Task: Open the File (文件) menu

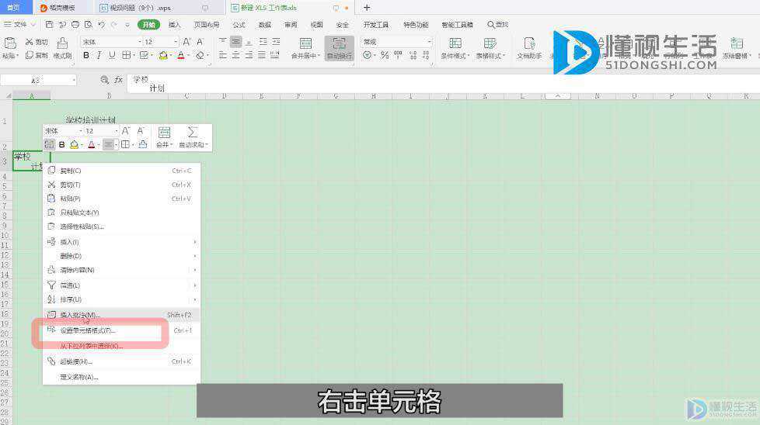Action: (x=19, y=24)
